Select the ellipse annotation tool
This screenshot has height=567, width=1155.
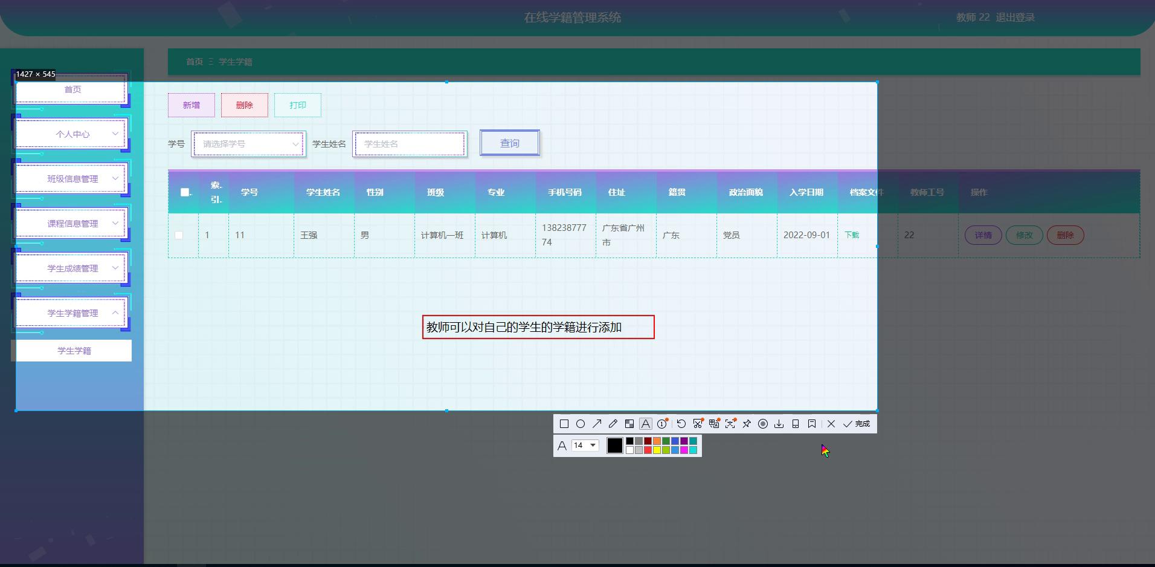click(x=581, y=424)
